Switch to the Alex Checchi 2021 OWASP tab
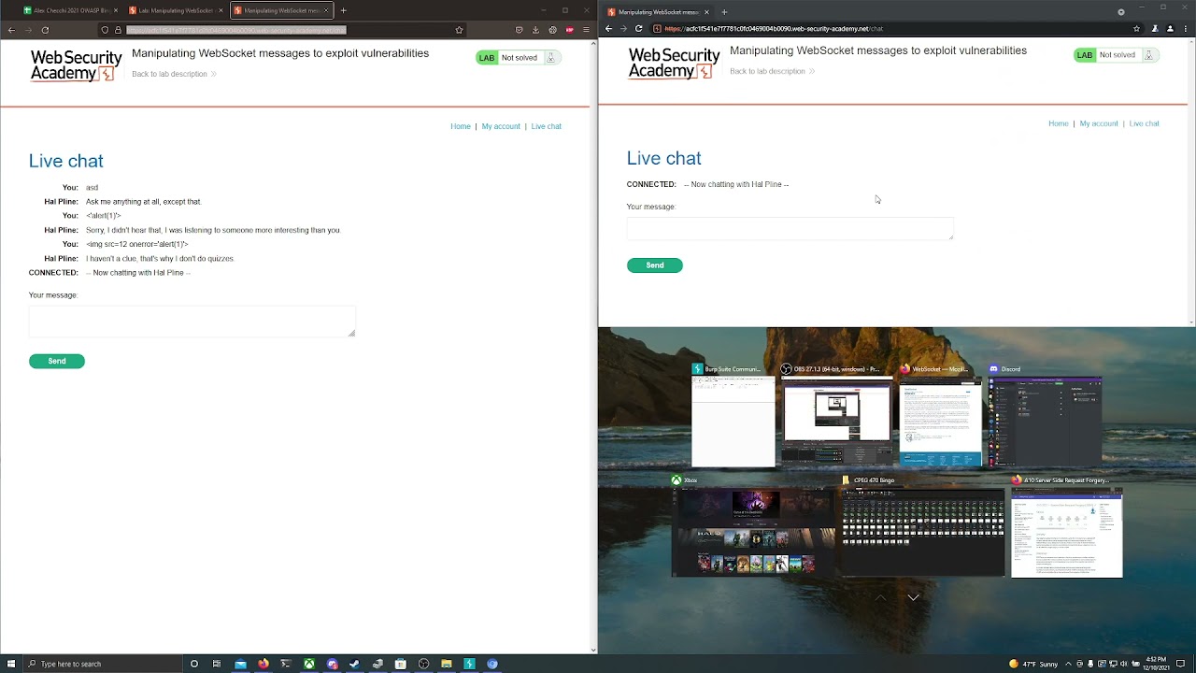1196x673 pixels. tap(69, 10)
